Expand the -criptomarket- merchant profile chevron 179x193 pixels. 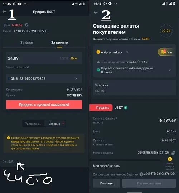pyautogui.click(x=127, y=52)
